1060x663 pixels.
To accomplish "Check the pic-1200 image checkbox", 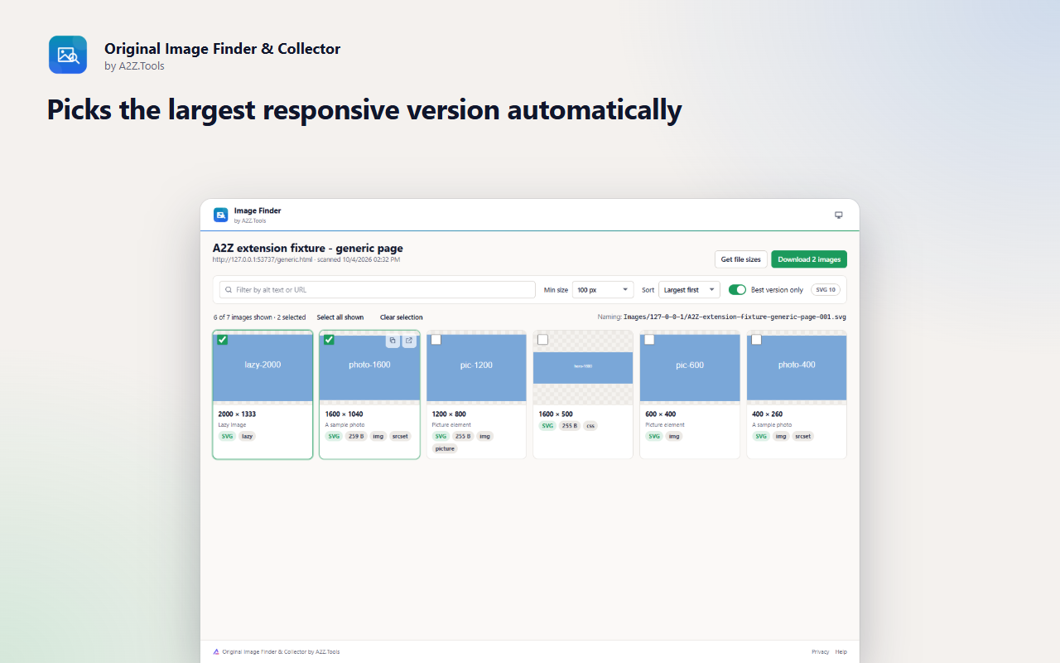I will pos(436,340).
